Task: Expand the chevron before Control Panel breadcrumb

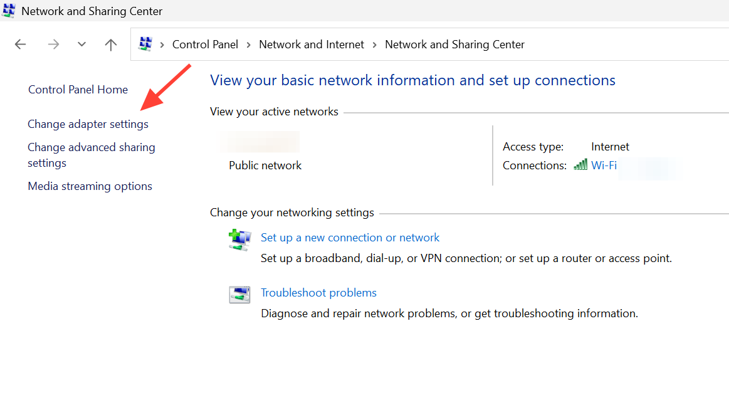Action: [x=162, y=45]
